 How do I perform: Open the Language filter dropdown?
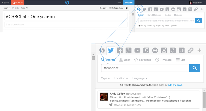pyautogui.click(x=139, y=78)
